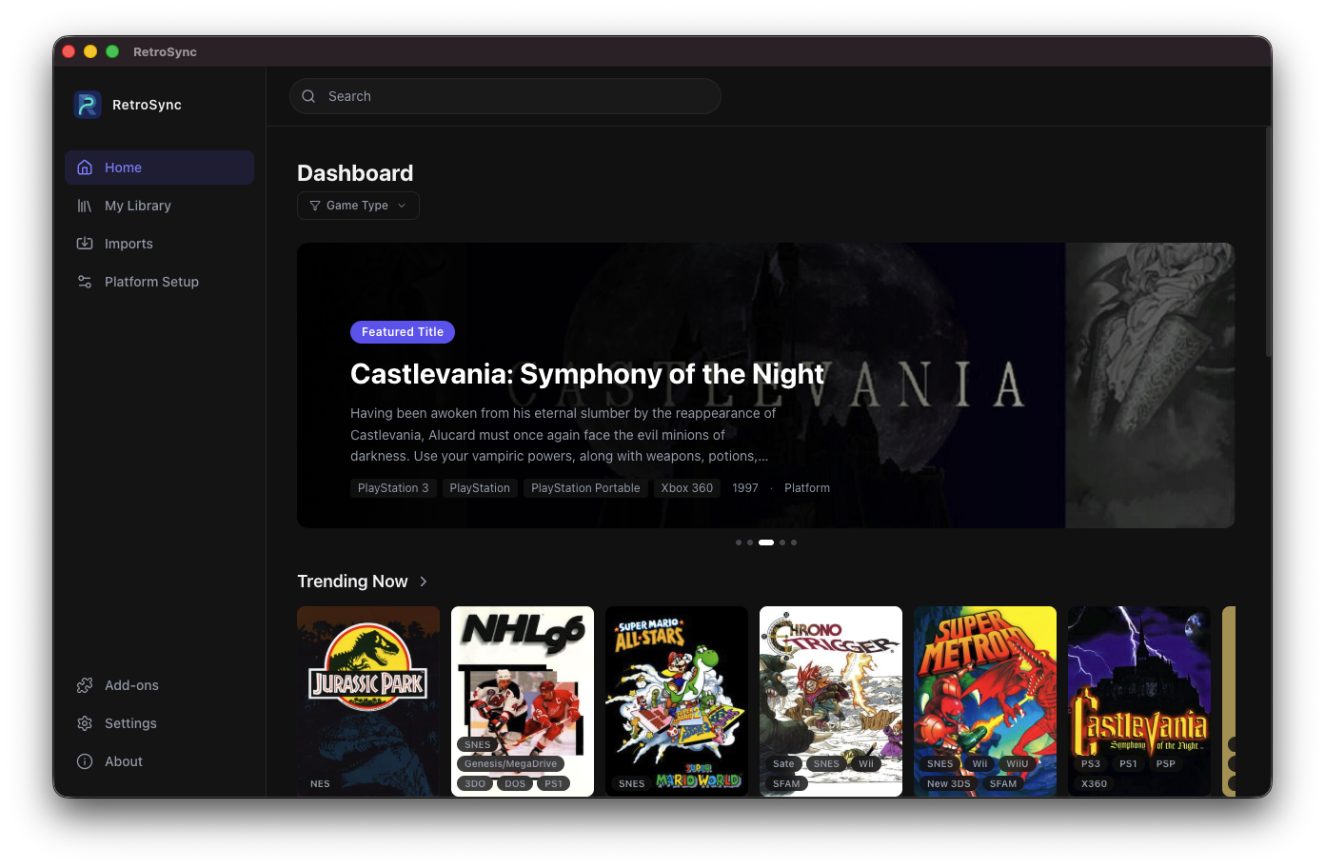Click the Dashboard page heading
This screenshot has width=1325, height=868.
pyautogui.click(x=355, y=173)
